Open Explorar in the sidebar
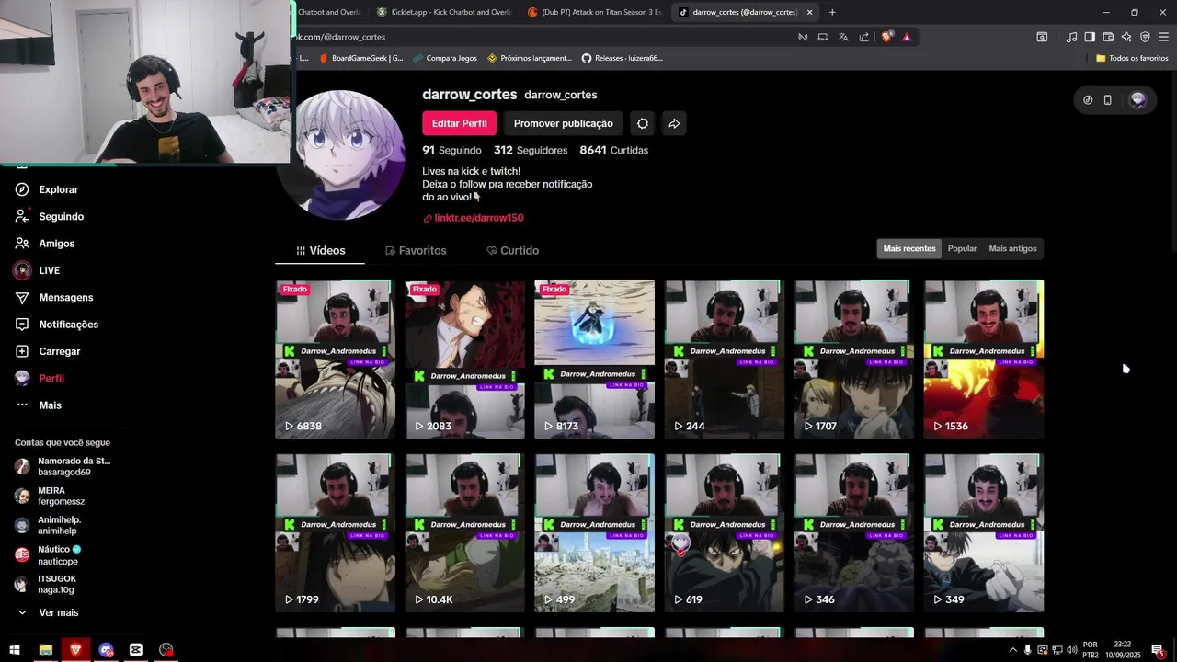Screen dimensions: 1177x662 tap(58, 189)
